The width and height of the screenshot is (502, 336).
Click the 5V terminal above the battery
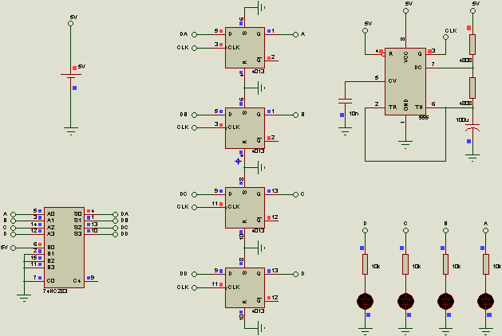[71, 23]
